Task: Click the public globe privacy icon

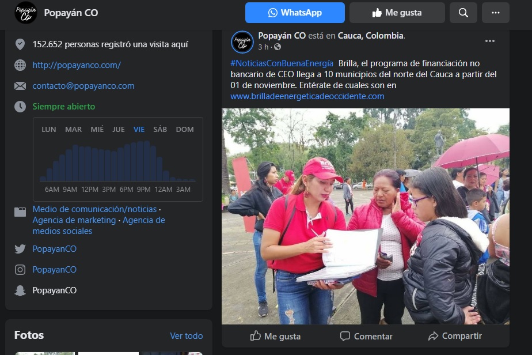Action: point(278,47)
